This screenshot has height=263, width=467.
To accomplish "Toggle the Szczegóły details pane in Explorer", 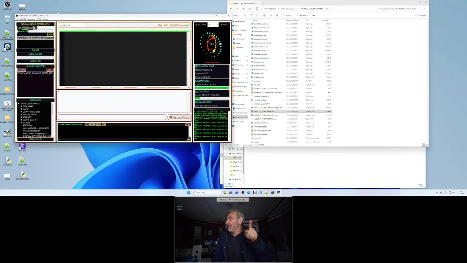I will 421,15.
